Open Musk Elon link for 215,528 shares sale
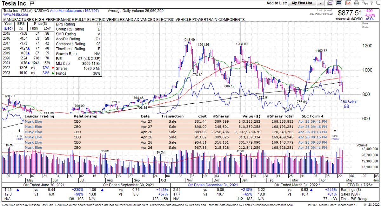 (x=33, y=148)
